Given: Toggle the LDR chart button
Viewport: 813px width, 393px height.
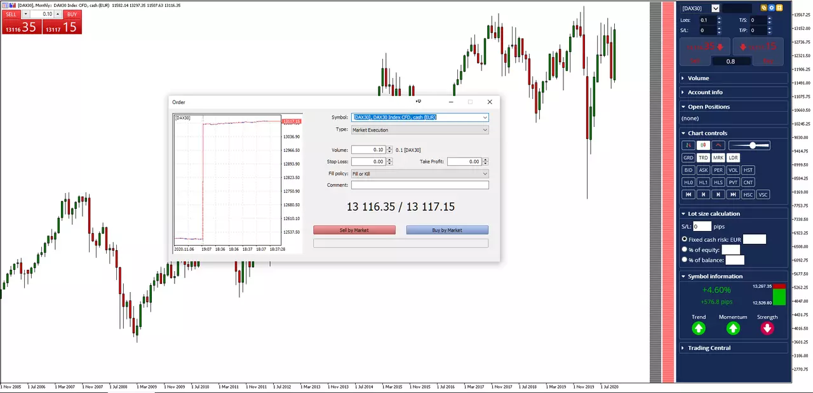Looking at the screenshot, I should tap(734, 157).
